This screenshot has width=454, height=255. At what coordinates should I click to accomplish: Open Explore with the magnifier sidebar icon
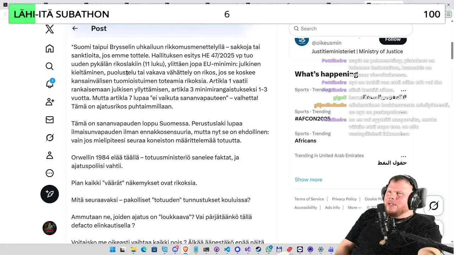pos(50,66)
